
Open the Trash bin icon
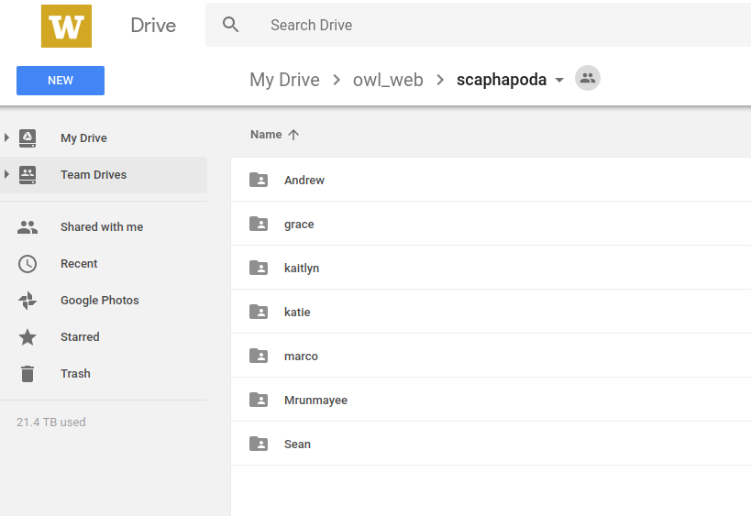28,374
